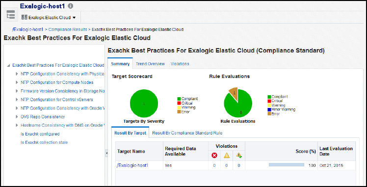Click the minor warning violations column icon
The height and width of the screenshot is (187, 367).
pyautogui.click(x=239, y=155)
